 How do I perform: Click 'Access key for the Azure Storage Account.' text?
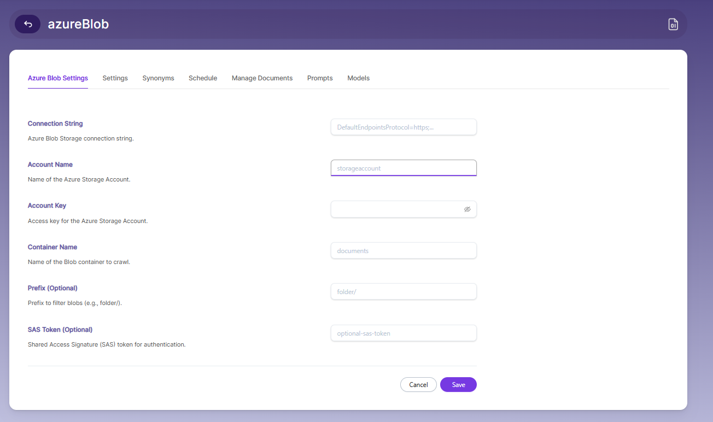pyautogui.click(x=88, y=221)
